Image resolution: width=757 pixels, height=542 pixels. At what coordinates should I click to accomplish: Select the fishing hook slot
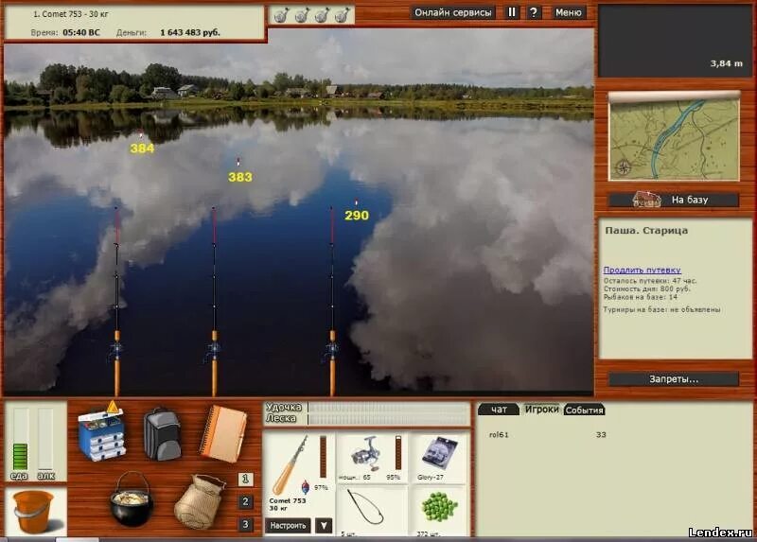pos(372,512)
